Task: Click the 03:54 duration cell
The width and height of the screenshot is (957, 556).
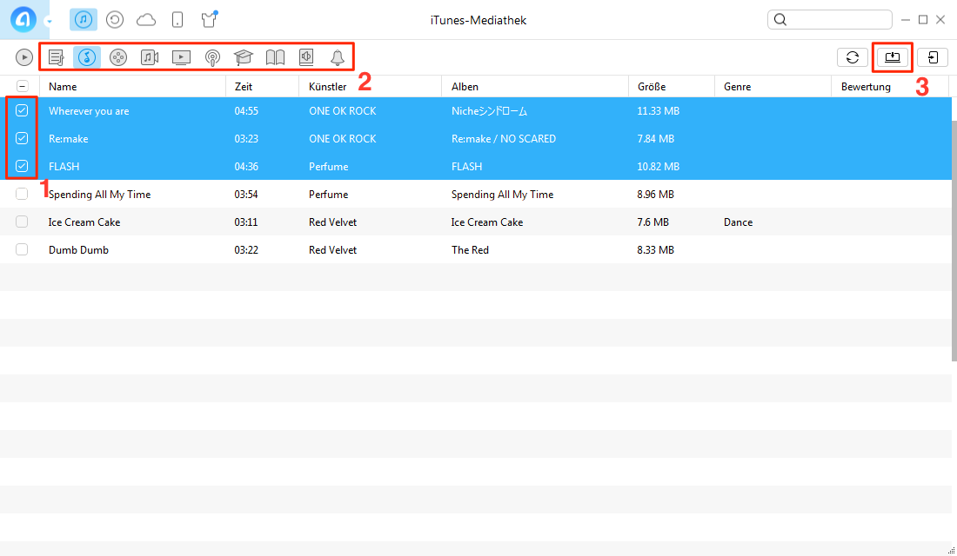Action: [246, 195]
